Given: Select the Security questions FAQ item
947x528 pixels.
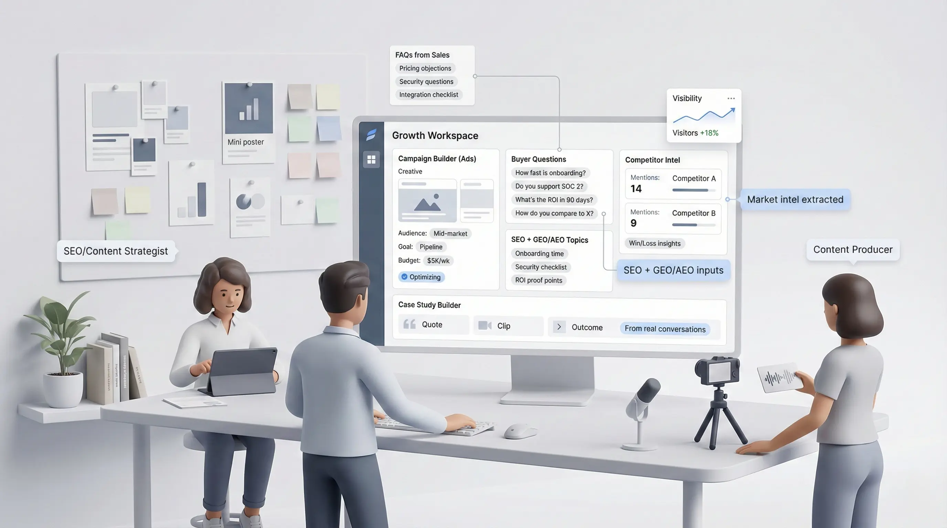Looking at the screenshot, I should pos(426,81).
